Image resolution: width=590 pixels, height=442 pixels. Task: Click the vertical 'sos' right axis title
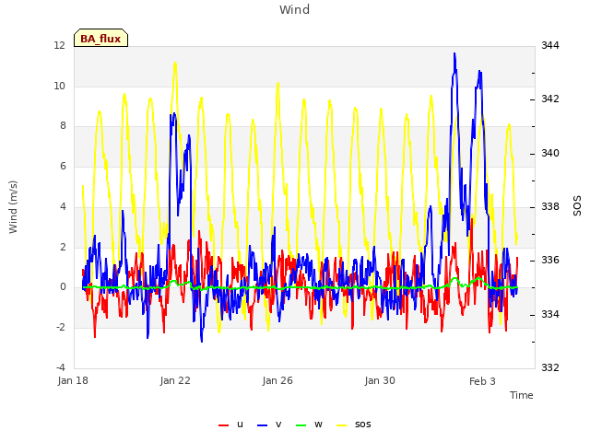point(577,206)
